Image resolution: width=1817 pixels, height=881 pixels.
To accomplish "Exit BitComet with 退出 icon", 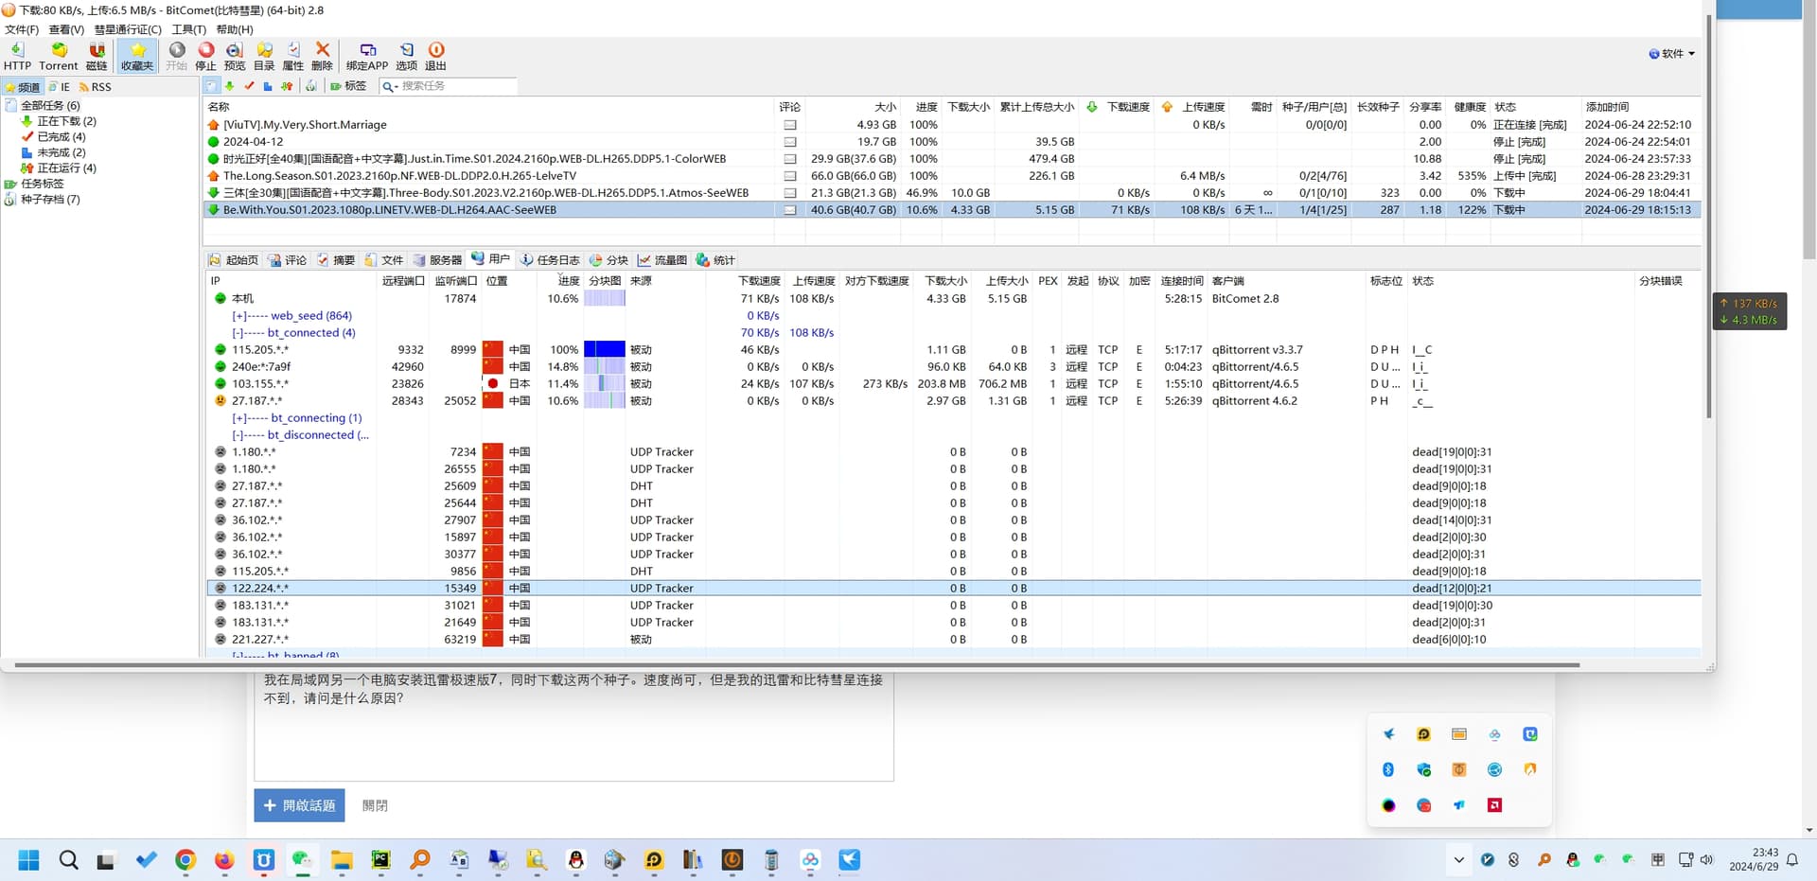I will click(x=435, y=56).
